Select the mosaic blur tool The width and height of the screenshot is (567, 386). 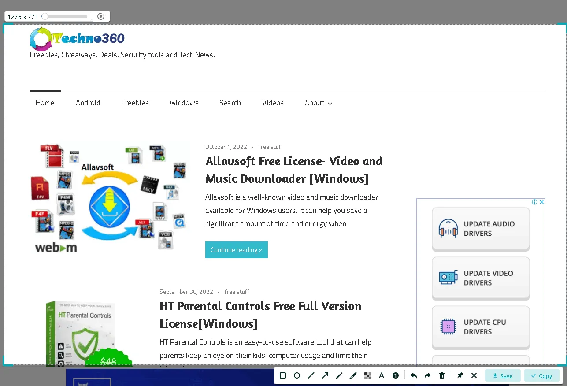367,375
